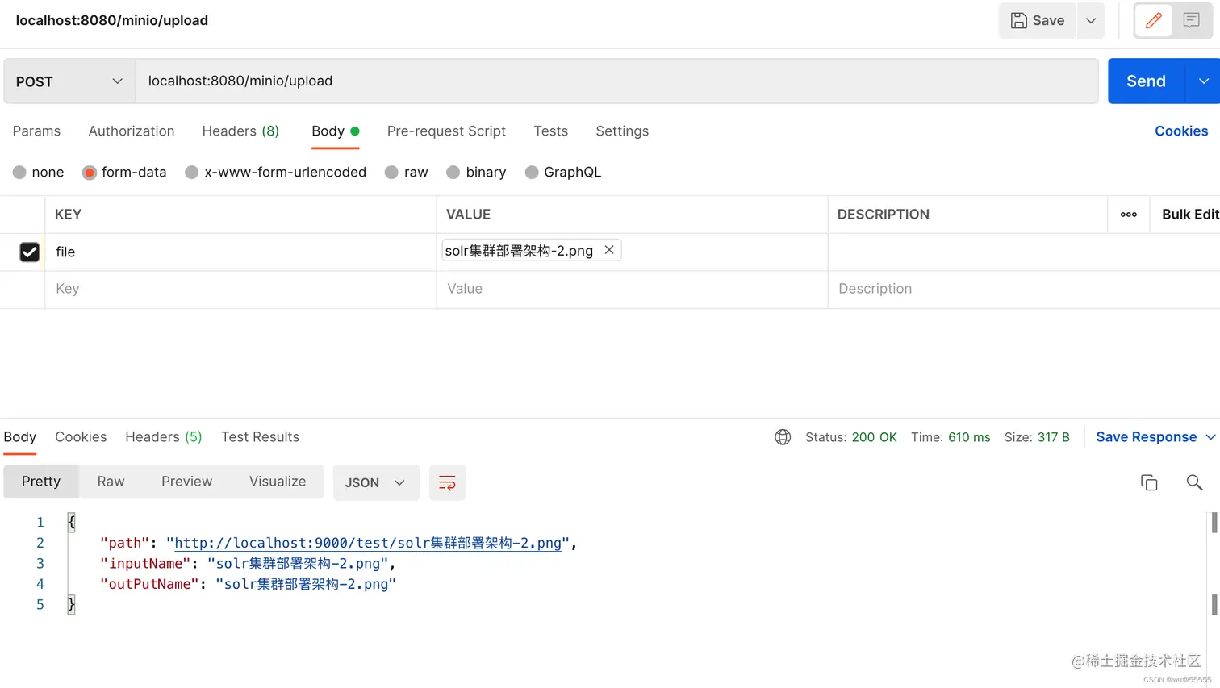The width and height of the screenshot is (1220, 688).
Task: Click the empty Key input field
Action: tap(240, 289)
